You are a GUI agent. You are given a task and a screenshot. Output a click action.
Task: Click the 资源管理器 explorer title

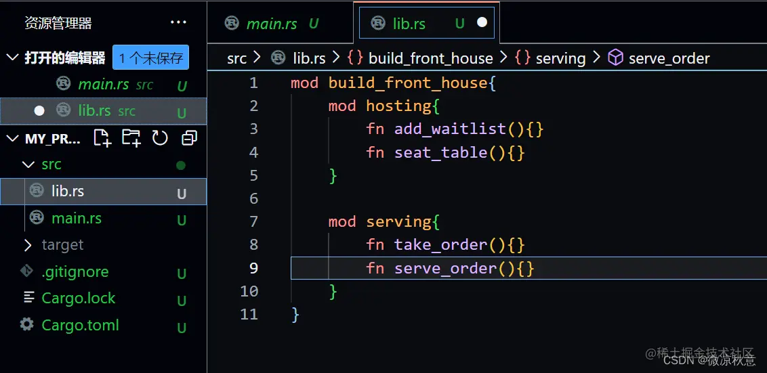point(58,23)
